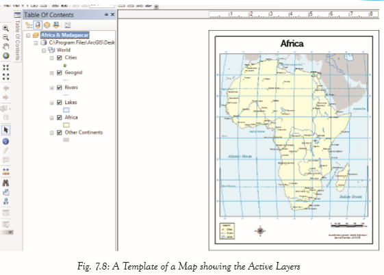Open the Find binoculars tool
Viewport: 384px width, 275px height.
pos(5,183)
